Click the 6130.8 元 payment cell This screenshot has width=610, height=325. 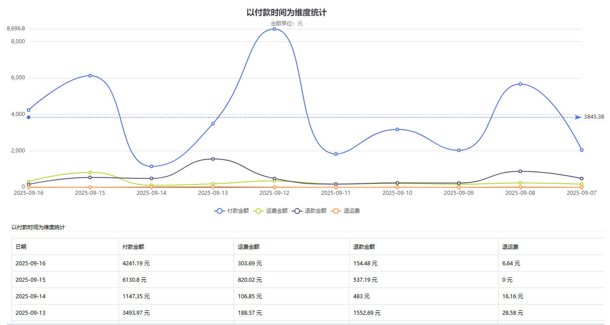pyautogui.click(x=134, y=280)
